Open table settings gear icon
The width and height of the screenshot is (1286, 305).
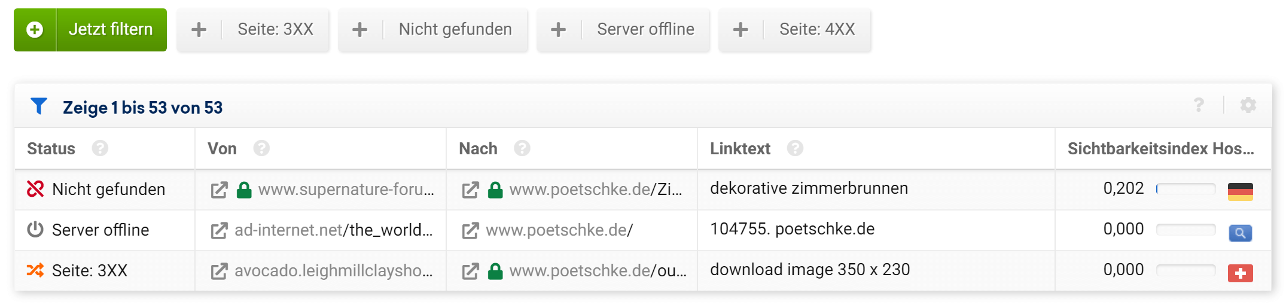(1248, 105)
